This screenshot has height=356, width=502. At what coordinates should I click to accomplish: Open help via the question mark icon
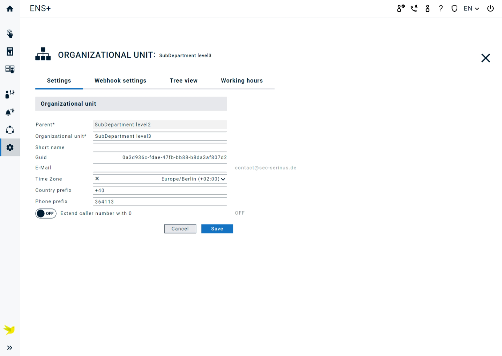tap(441, 8)
